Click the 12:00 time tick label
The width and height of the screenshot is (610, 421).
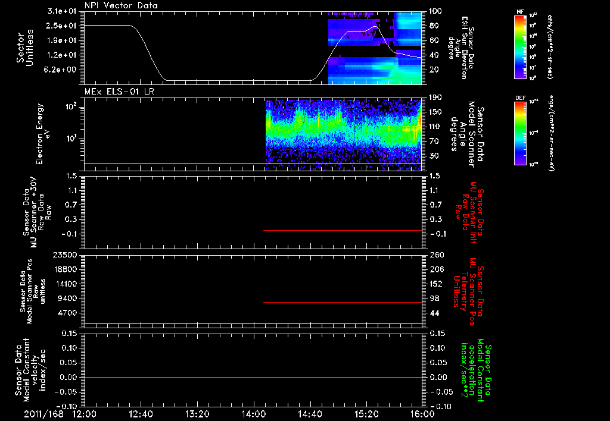click(x=85, y=414)
